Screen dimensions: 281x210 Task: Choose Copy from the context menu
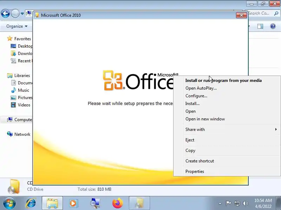point(190,150)
